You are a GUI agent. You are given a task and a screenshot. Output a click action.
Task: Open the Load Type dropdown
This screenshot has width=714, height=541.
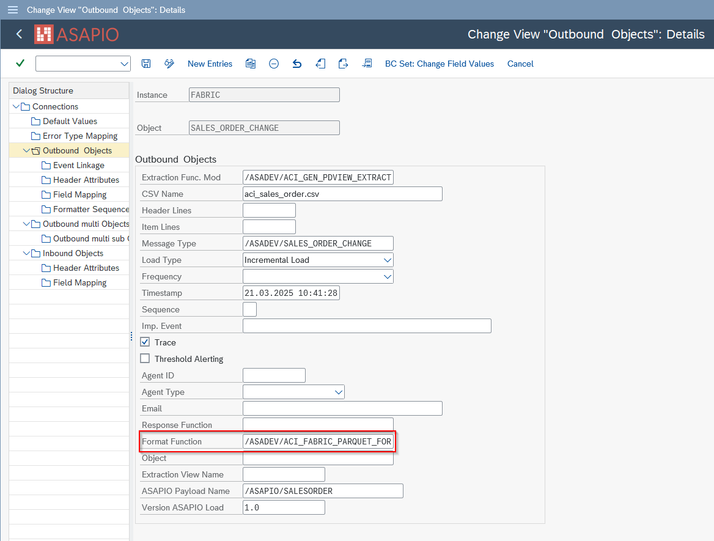click(387, 260)
